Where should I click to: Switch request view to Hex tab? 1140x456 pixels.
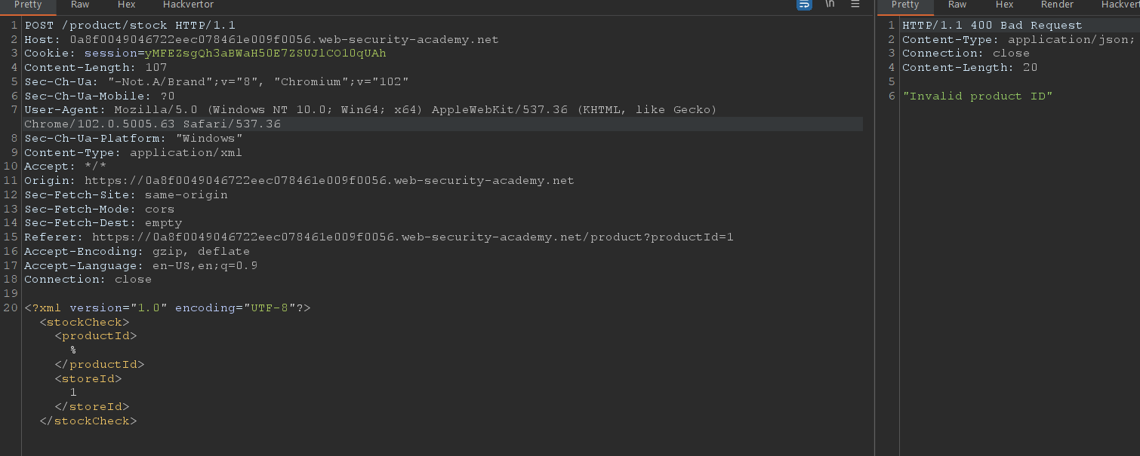point(125,5)
